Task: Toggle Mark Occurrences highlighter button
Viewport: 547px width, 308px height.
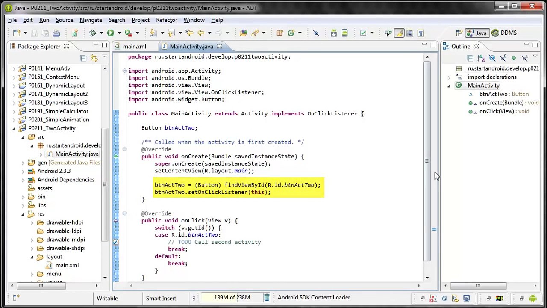Action: [399, 33]
